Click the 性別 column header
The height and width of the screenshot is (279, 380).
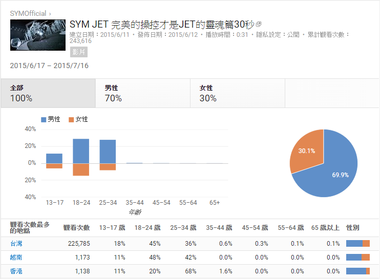[353, 228]
